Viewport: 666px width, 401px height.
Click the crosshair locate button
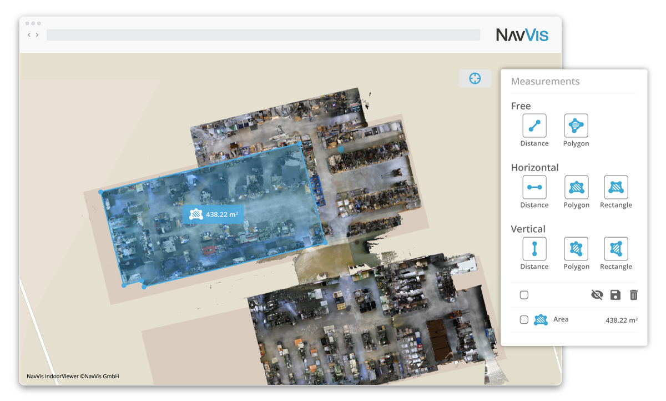tap(475, 78)
